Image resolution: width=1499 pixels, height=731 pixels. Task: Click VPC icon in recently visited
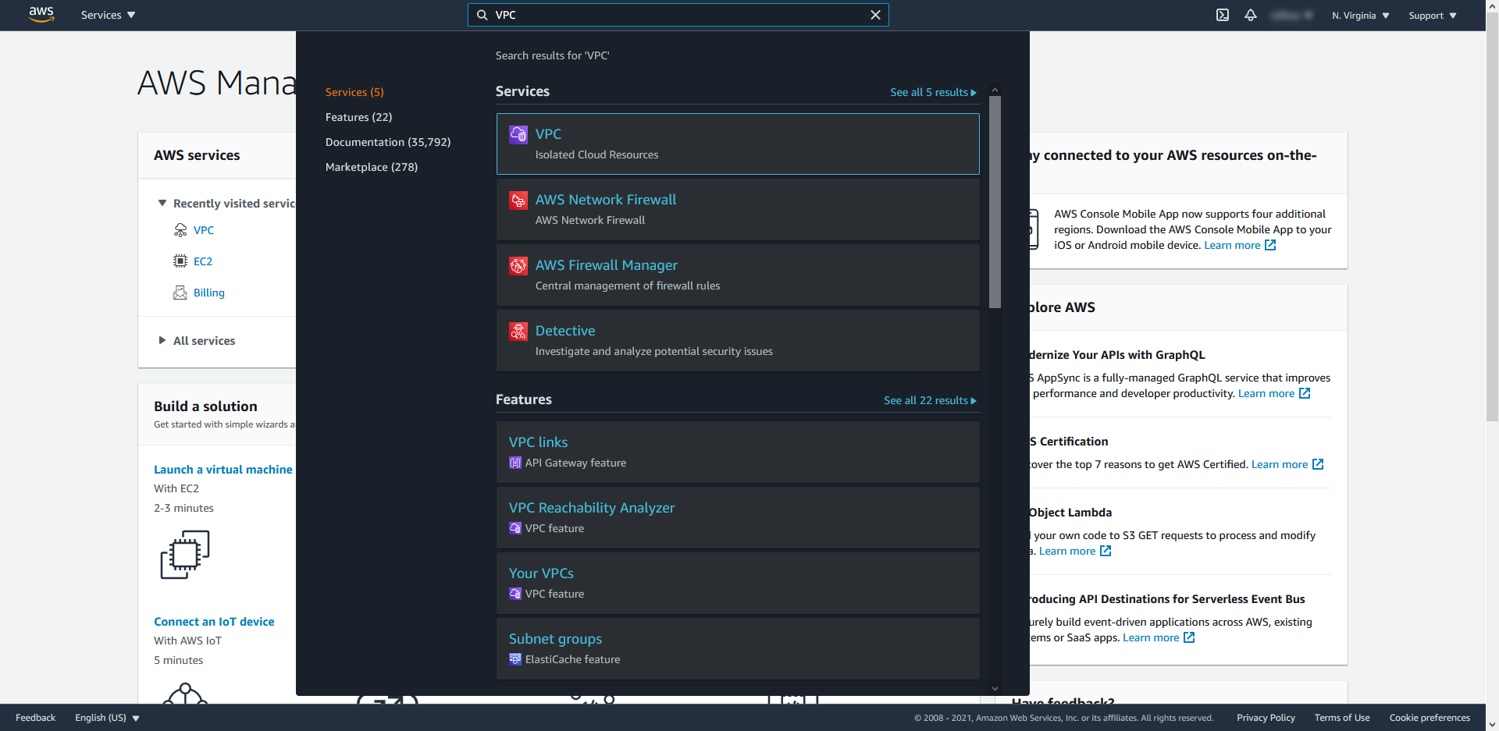coord(180,230)
